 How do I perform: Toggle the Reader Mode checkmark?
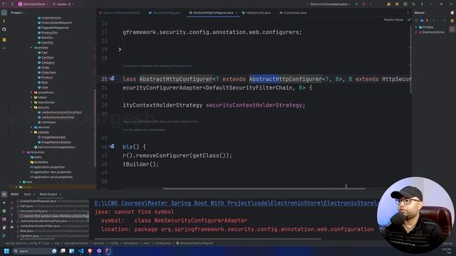409,20
